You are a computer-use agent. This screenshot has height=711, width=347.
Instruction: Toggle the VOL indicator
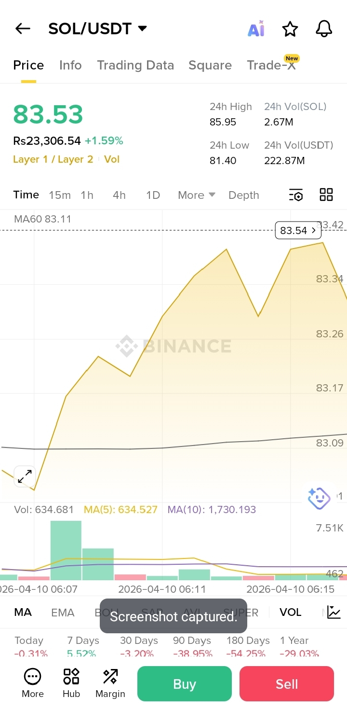click(x=290, y=613)
